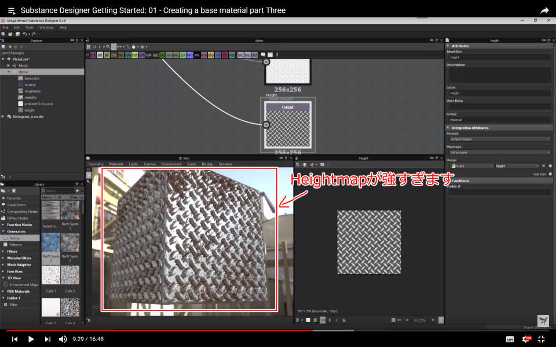Click the video progress bar
Image resolution: width=556 pixels, height=347 pixels.
(x=278, y=331)
